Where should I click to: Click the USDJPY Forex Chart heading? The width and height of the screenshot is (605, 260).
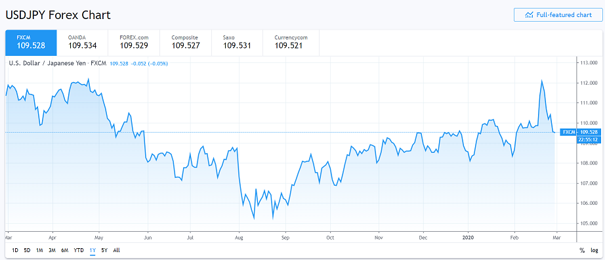coord(58,15)
